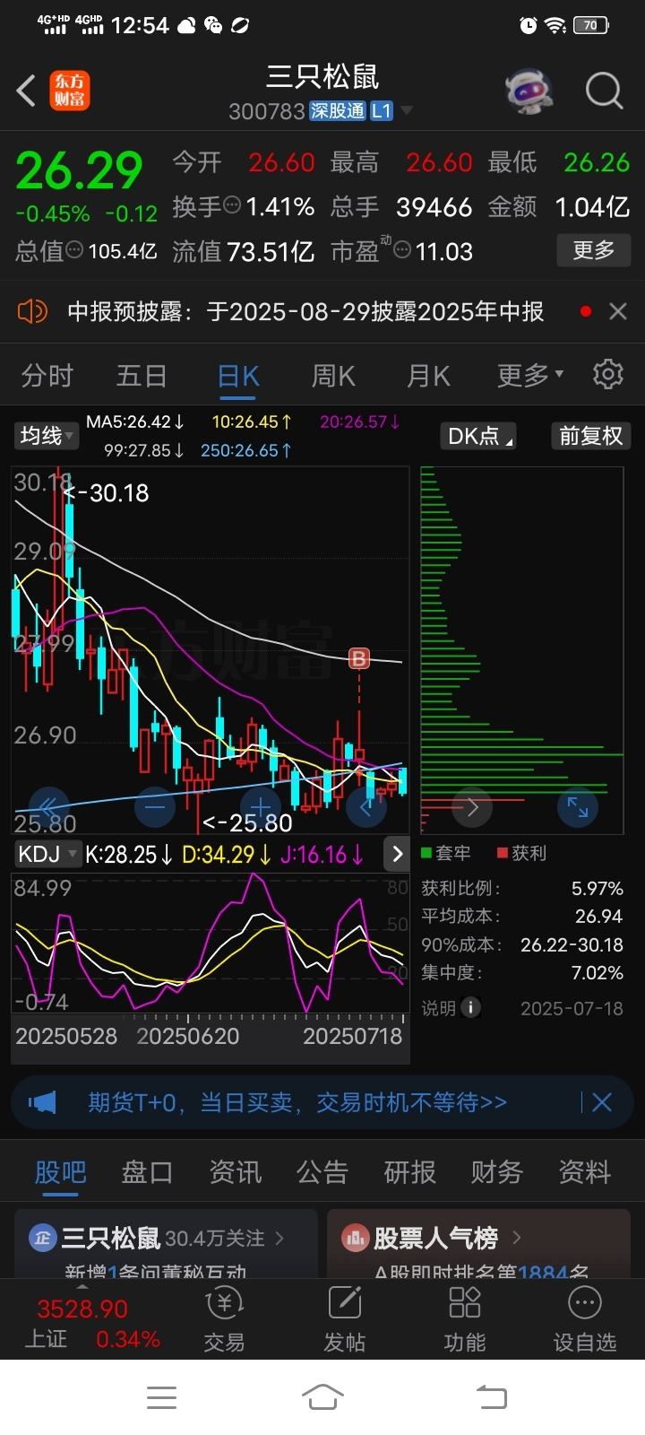Screen dimensions: 645x1435
Task: Tap the Android home button
Action: pyautogui.click(x=322, y=1397)
